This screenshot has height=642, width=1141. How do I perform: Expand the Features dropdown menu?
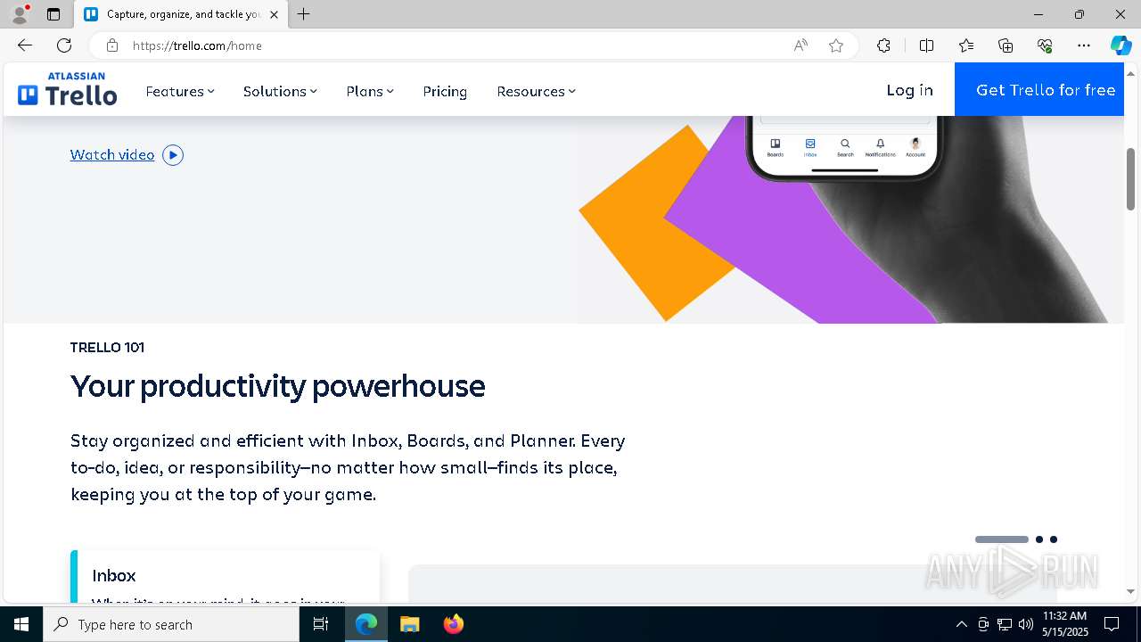[x=180, y=91]
